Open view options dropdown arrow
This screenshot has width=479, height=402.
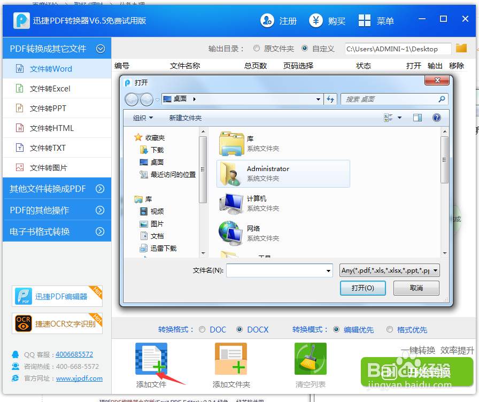(399, 118)
